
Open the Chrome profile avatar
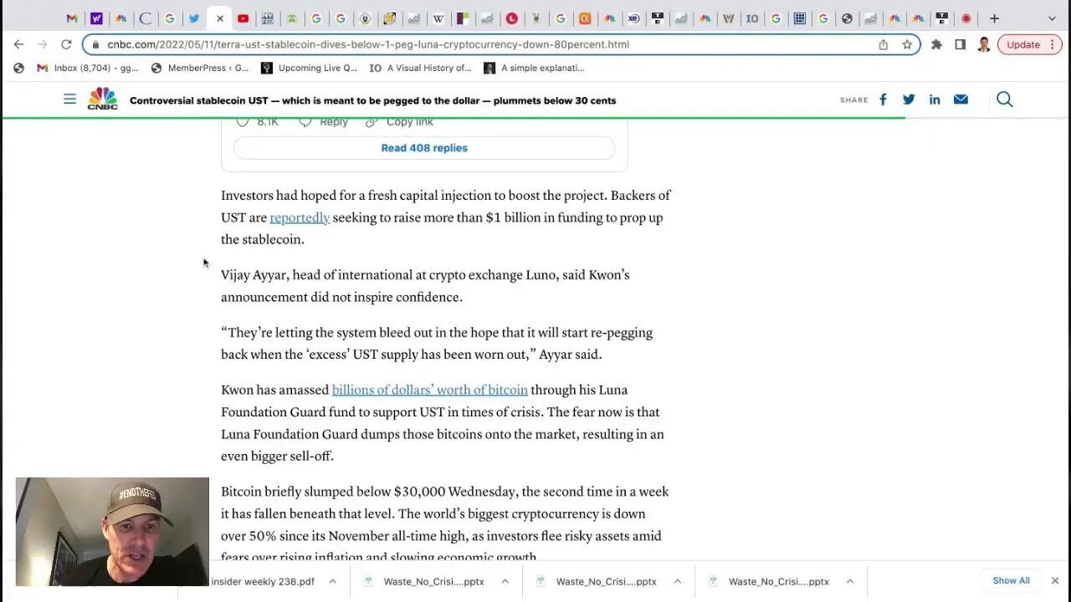tap(984, 44)
